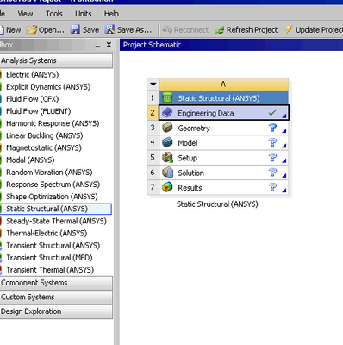Expand the Design Exploration section
The height and width of the screenshot is (345, 343).
click(x=56, y=311)
